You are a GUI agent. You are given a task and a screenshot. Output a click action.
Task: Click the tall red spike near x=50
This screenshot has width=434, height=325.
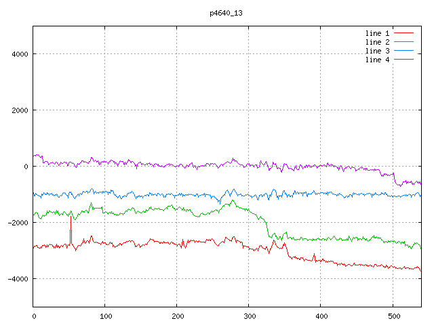click(71, 230)
